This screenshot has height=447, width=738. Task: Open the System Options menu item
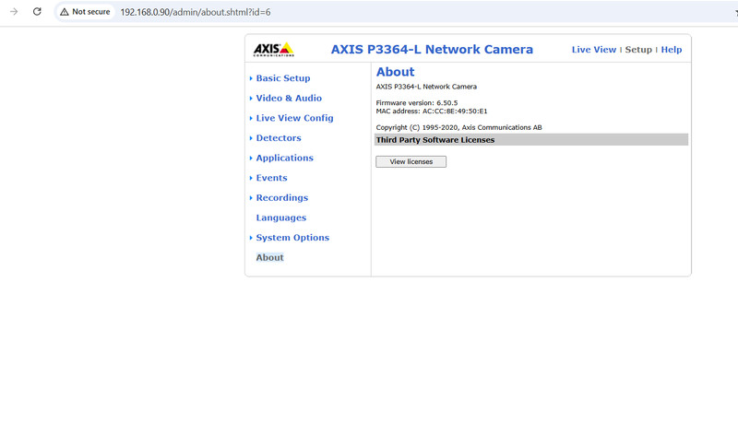click(292, 238)
